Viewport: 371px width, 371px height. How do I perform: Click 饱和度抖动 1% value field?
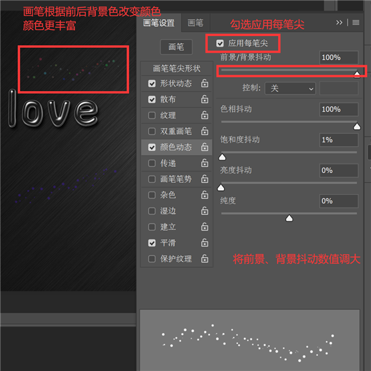(338, 140)
